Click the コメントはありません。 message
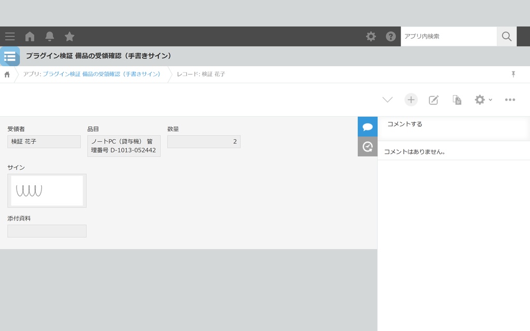This screenshot has width=530, height=331. [415, 152]
